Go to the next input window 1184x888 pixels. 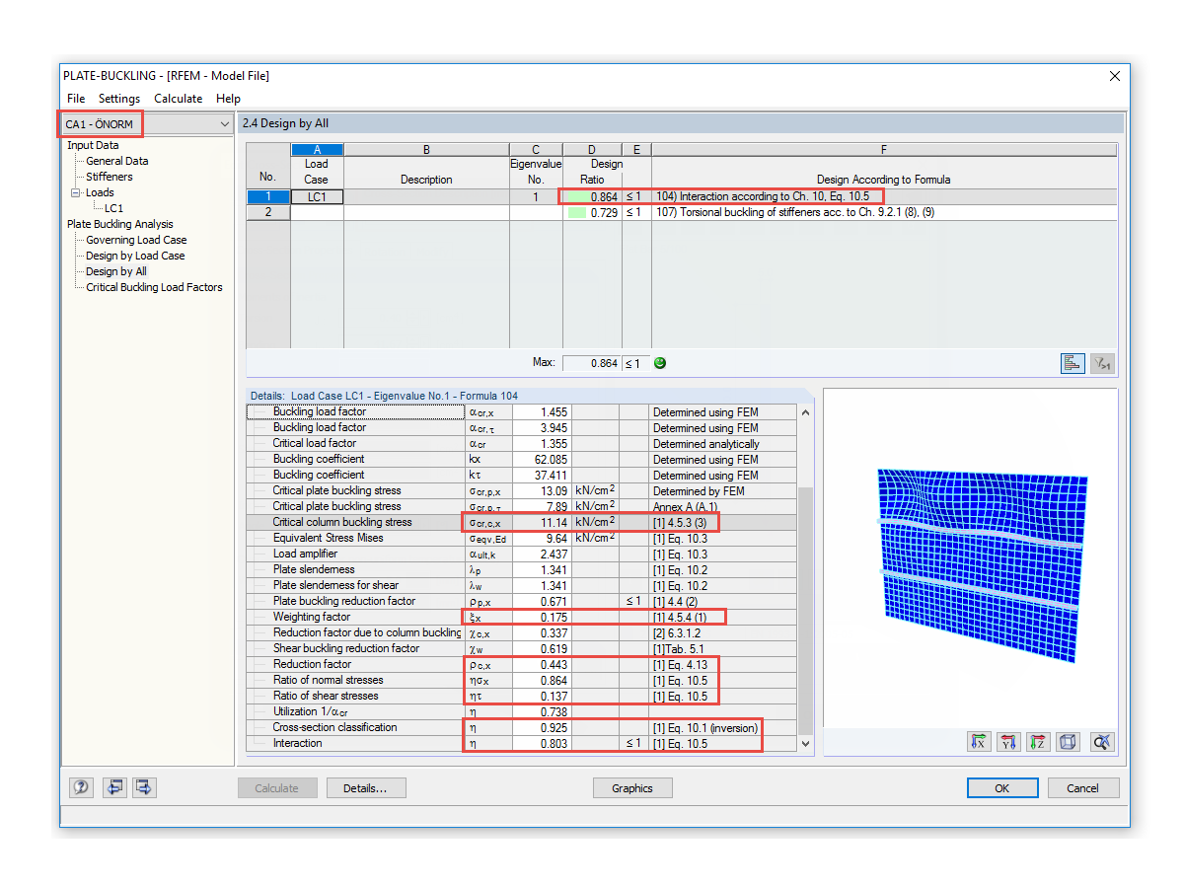(x=144, y=787)
